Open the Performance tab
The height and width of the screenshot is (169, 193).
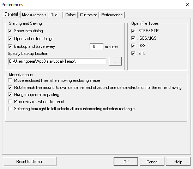pyautogui.click(x=112, y=15)
